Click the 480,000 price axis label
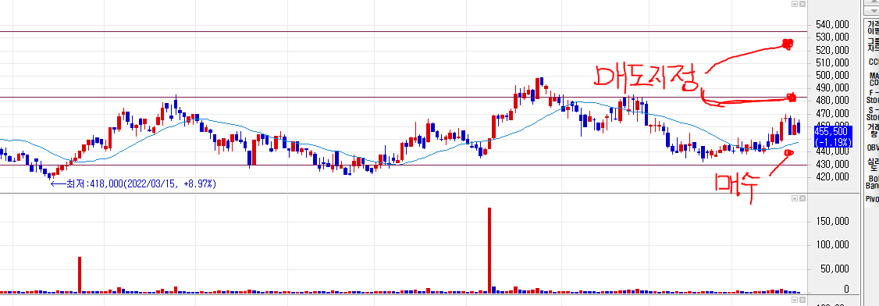 [x=832, y=101]
